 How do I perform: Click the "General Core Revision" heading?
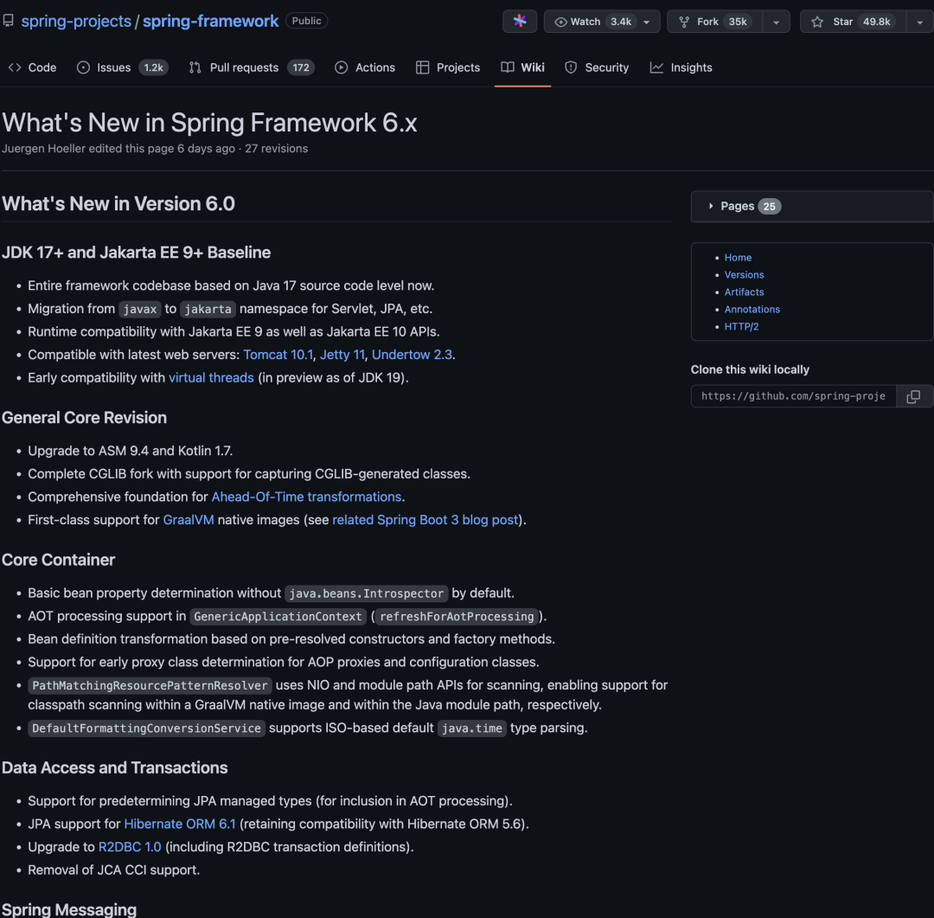click(84, 418)
